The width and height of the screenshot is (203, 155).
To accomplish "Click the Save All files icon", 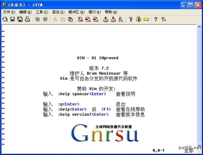I will [20, 19].
